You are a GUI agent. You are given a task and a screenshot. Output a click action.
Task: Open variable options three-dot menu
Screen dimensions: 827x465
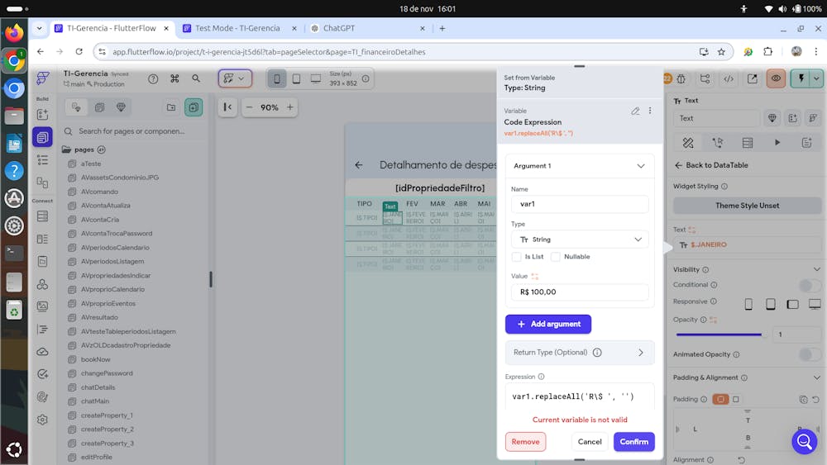tap(650, 112)
